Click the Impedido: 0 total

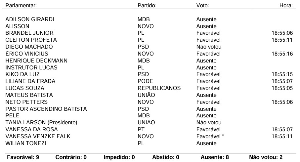(x=119, y=157)
